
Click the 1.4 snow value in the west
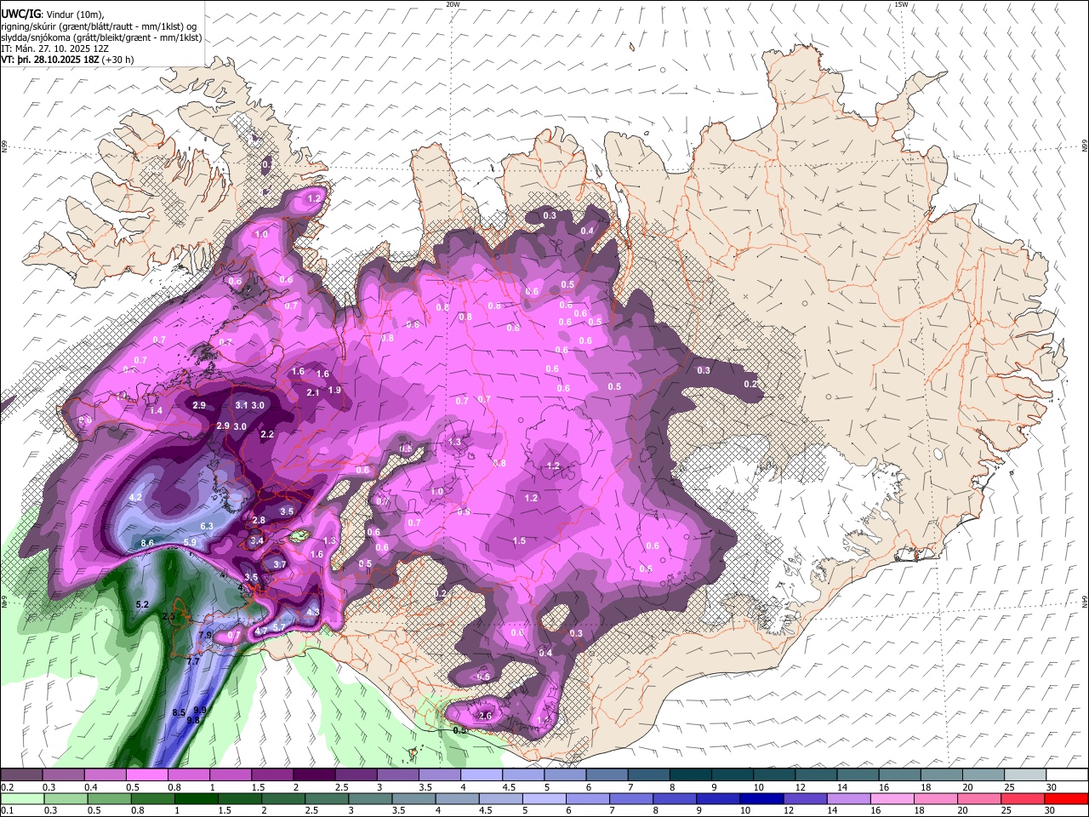pos(156,410)
